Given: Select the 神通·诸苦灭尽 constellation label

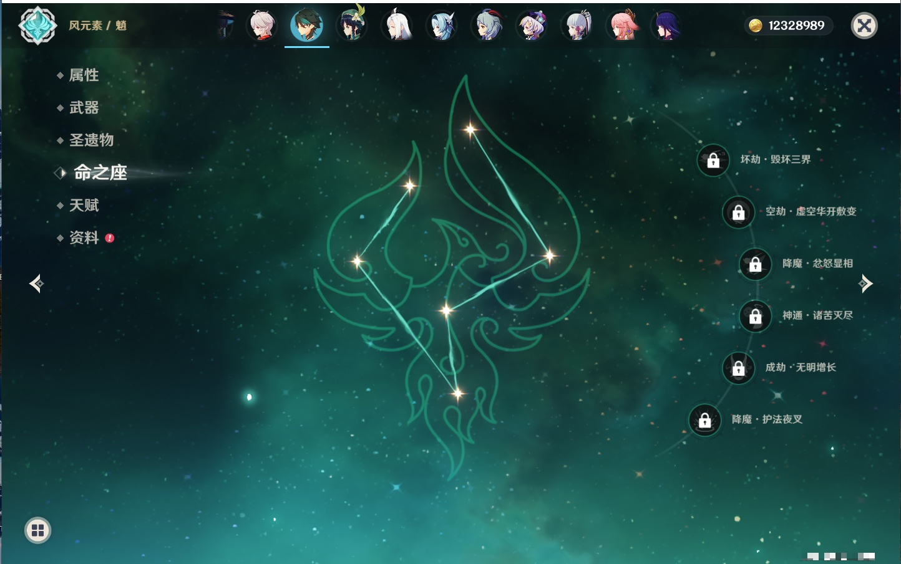Looking at the screenshot, I should (x=817, y=315).
